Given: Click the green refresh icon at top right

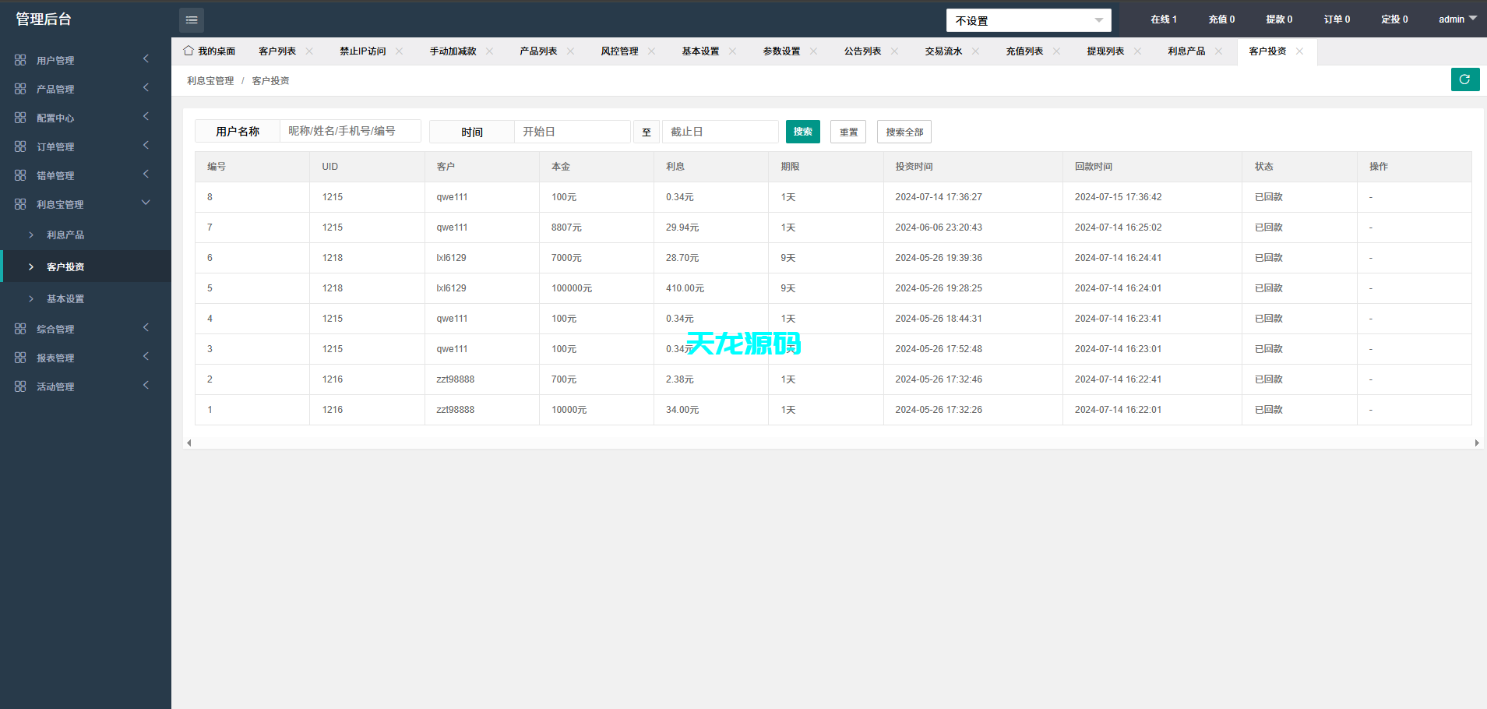Looking at the screenshot, I should (1465, 79).
